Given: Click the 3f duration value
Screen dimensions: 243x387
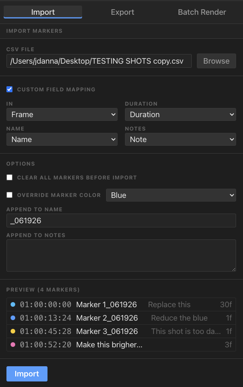Looking at the screenshot, I should click(x=228, y=345).
